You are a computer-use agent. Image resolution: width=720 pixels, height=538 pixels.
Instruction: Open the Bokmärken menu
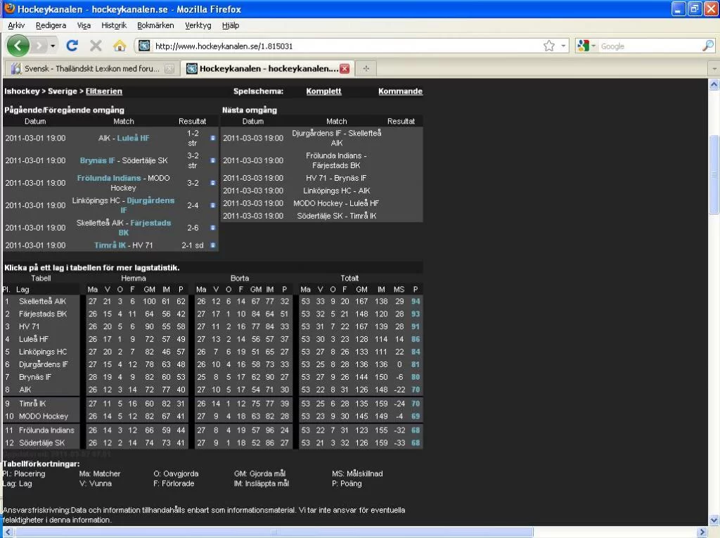(x=155, y=25)
